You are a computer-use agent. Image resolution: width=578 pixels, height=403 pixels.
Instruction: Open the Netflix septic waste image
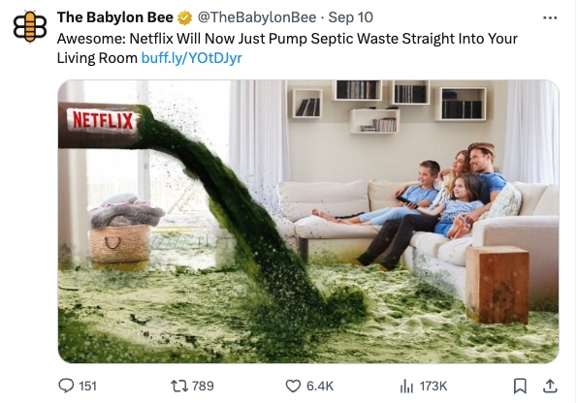(308, 222)
